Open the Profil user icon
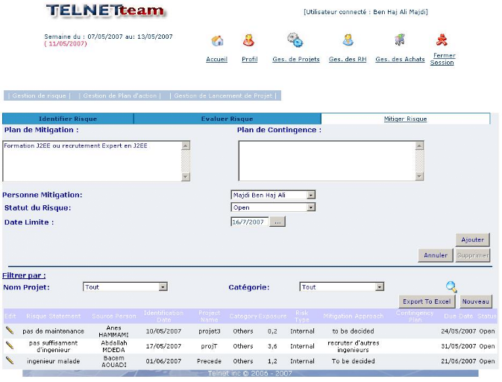Screen dimensions: 502x382 pyautogui.click(x=248, y=41)
